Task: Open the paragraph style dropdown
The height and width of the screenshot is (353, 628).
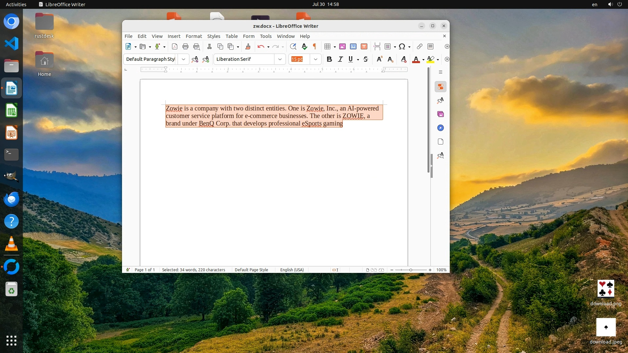Action: 183,59
